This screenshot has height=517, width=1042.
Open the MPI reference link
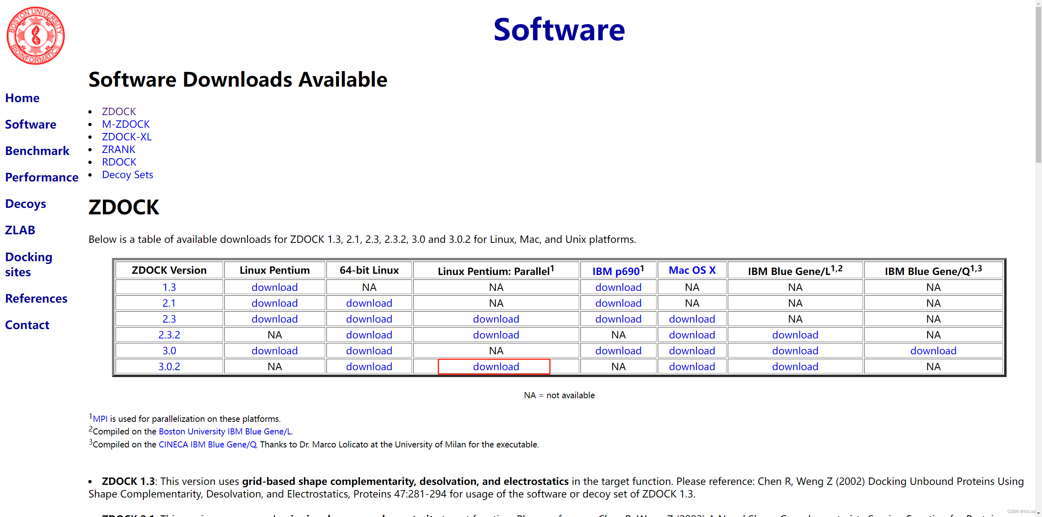(100, 418)
